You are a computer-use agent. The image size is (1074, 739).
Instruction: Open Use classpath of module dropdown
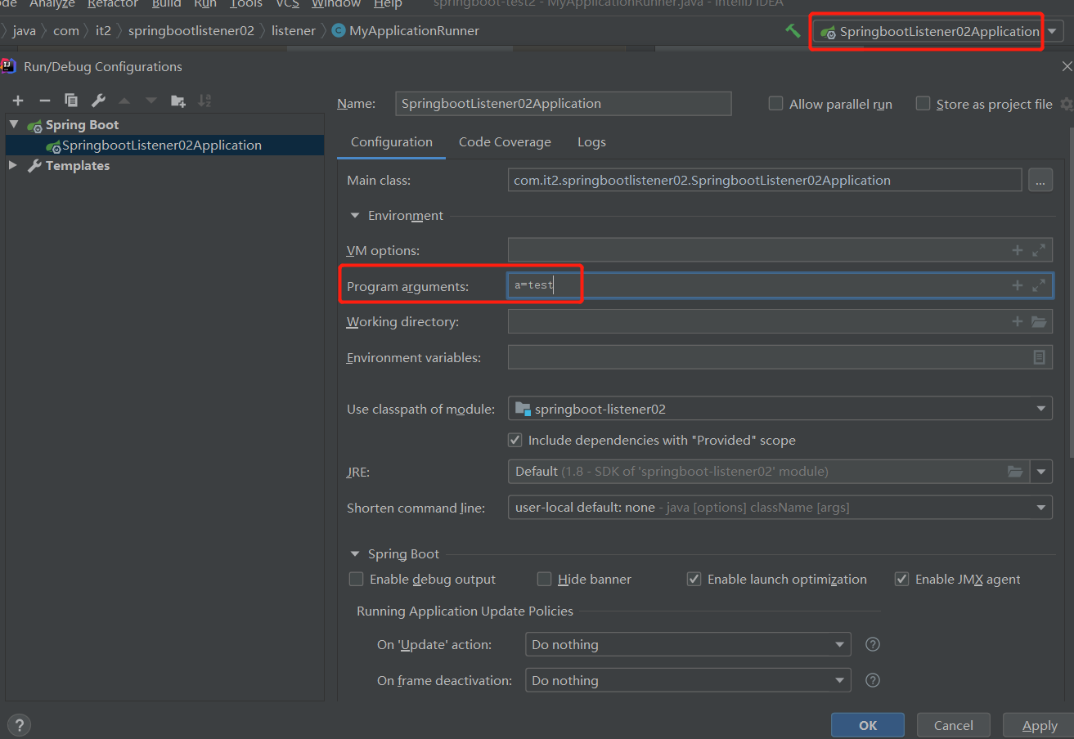(780, 409)
